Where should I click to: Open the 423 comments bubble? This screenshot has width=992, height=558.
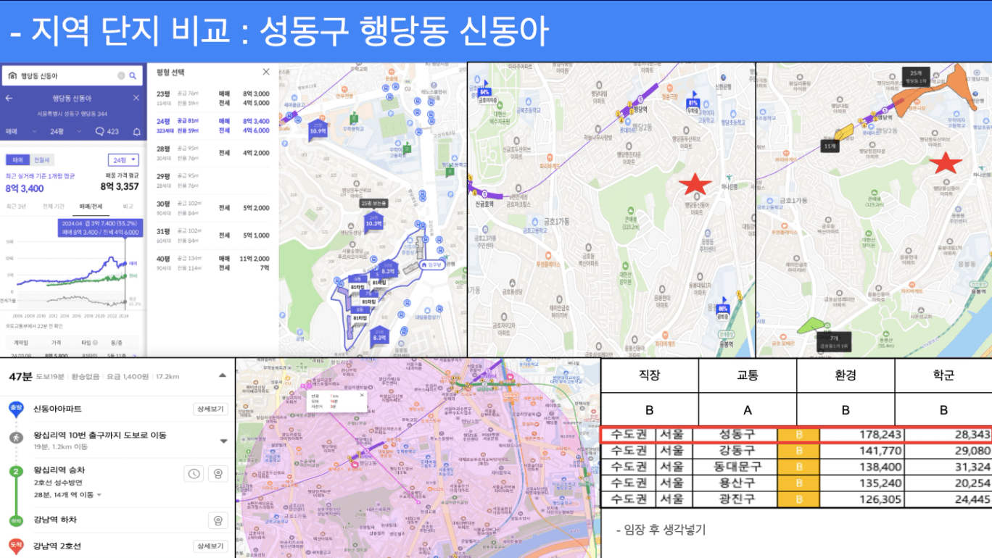(x=107, y=132)
